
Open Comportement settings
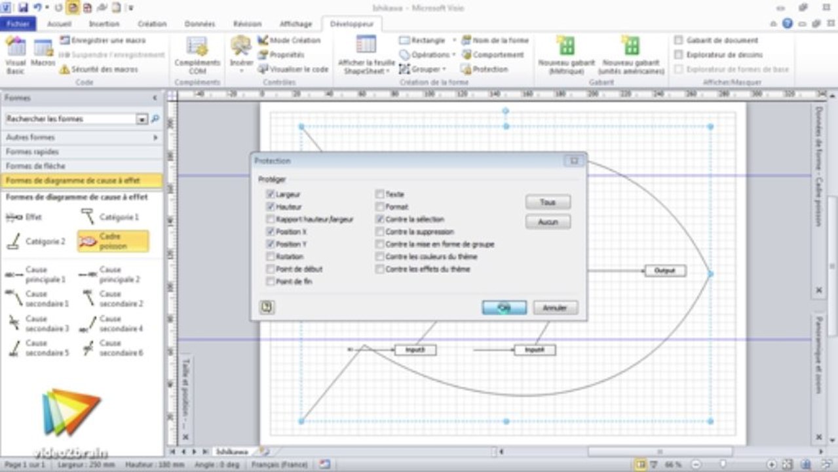point(493,54)
